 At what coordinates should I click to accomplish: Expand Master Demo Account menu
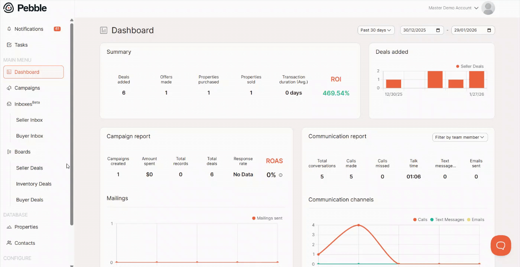pyautogui.click(x=453, y=8)
